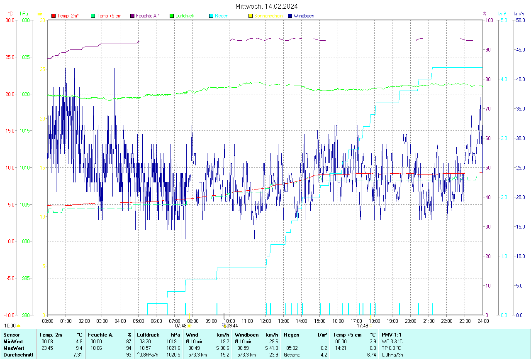The width and height of the screenshot is (531, 359).
Task: Click the 'Durchschnitt' row label
Action: (x=18, y=355)
